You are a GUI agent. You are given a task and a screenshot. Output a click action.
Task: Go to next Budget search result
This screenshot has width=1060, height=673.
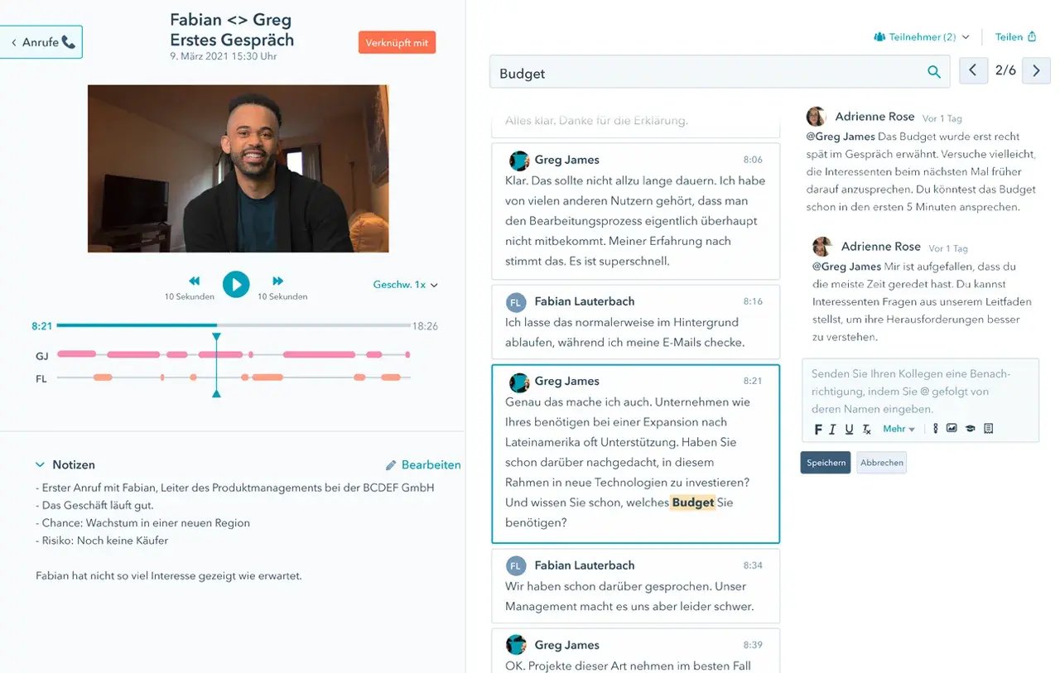click(x=1036, y=70)
